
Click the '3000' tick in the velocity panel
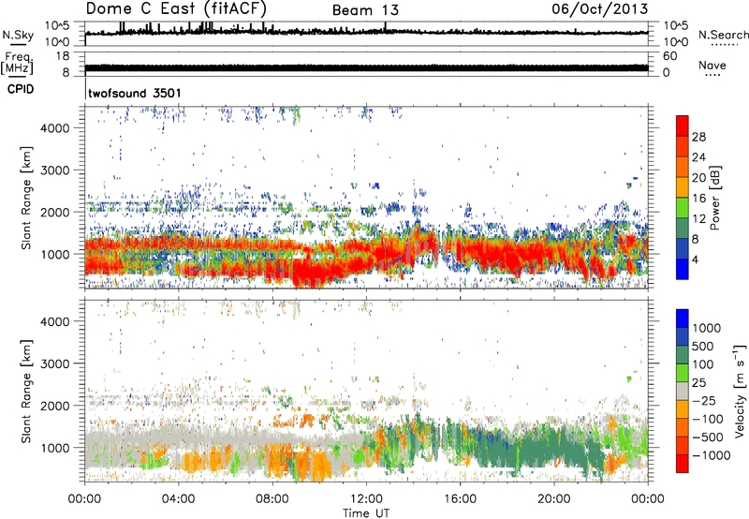pos(54,363)
